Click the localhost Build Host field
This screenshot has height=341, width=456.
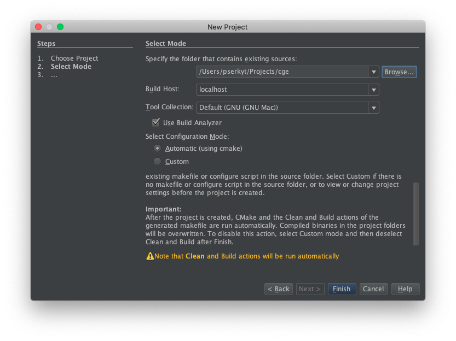282,90
